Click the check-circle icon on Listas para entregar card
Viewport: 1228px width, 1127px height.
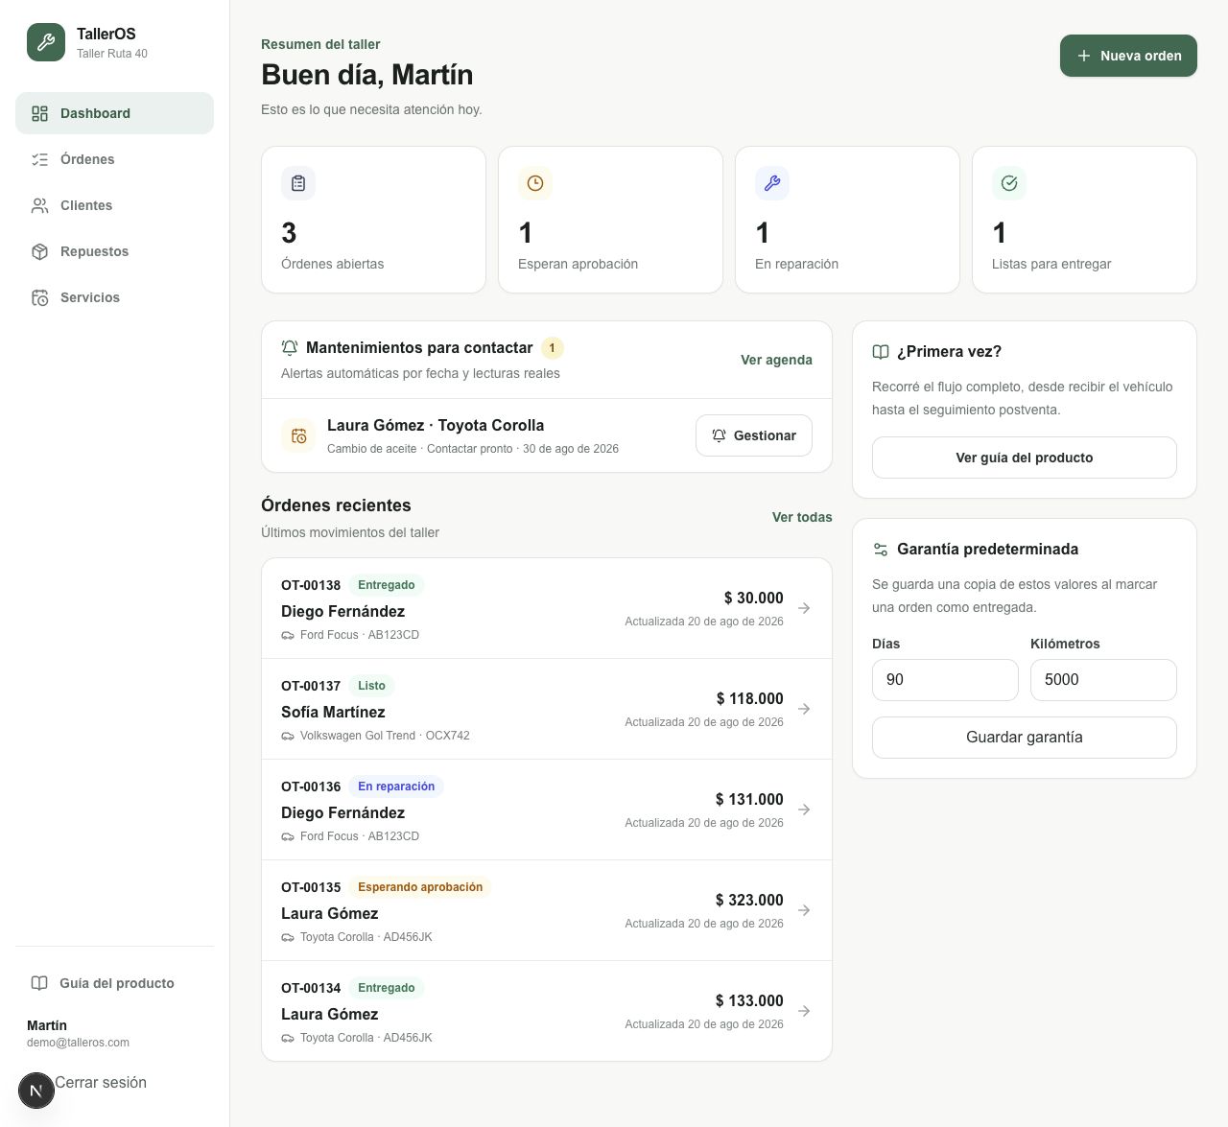click(1009, 183)
